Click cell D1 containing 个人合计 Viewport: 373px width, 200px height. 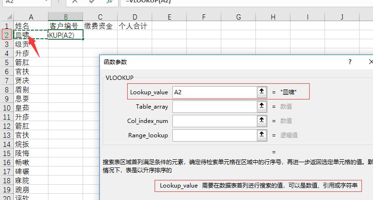coord(134,26)
